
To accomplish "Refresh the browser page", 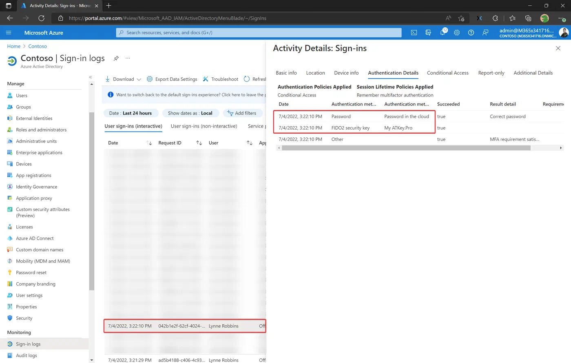I will (41, 18).
